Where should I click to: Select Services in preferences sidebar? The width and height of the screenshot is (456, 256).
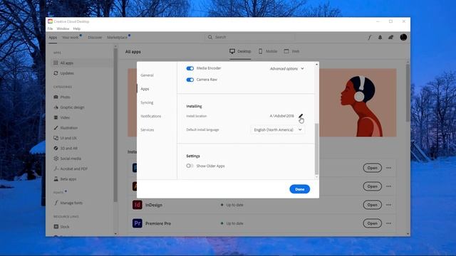click(x=147, y=129)
